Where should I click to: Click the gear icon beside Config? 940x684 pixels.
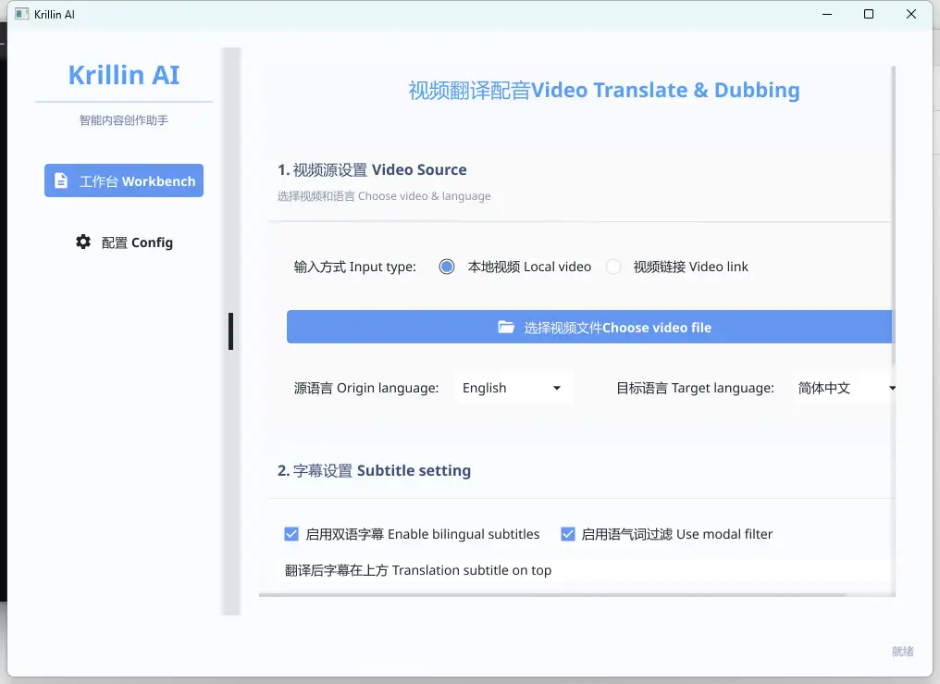click(83, 243)
